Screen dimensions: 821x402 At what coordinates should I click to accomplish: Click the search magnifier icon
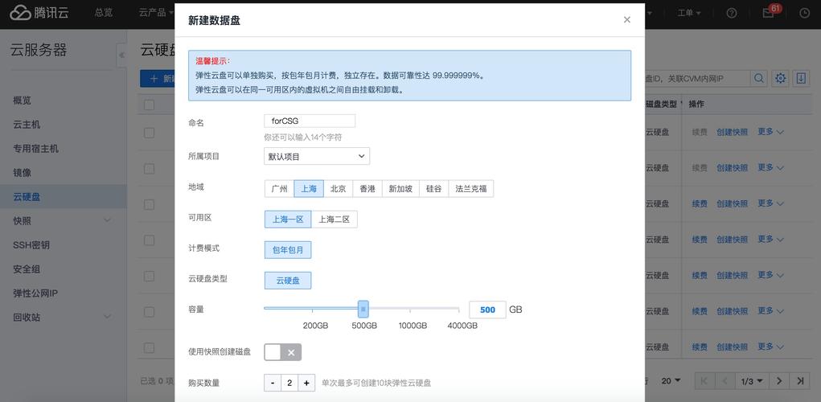759,79
